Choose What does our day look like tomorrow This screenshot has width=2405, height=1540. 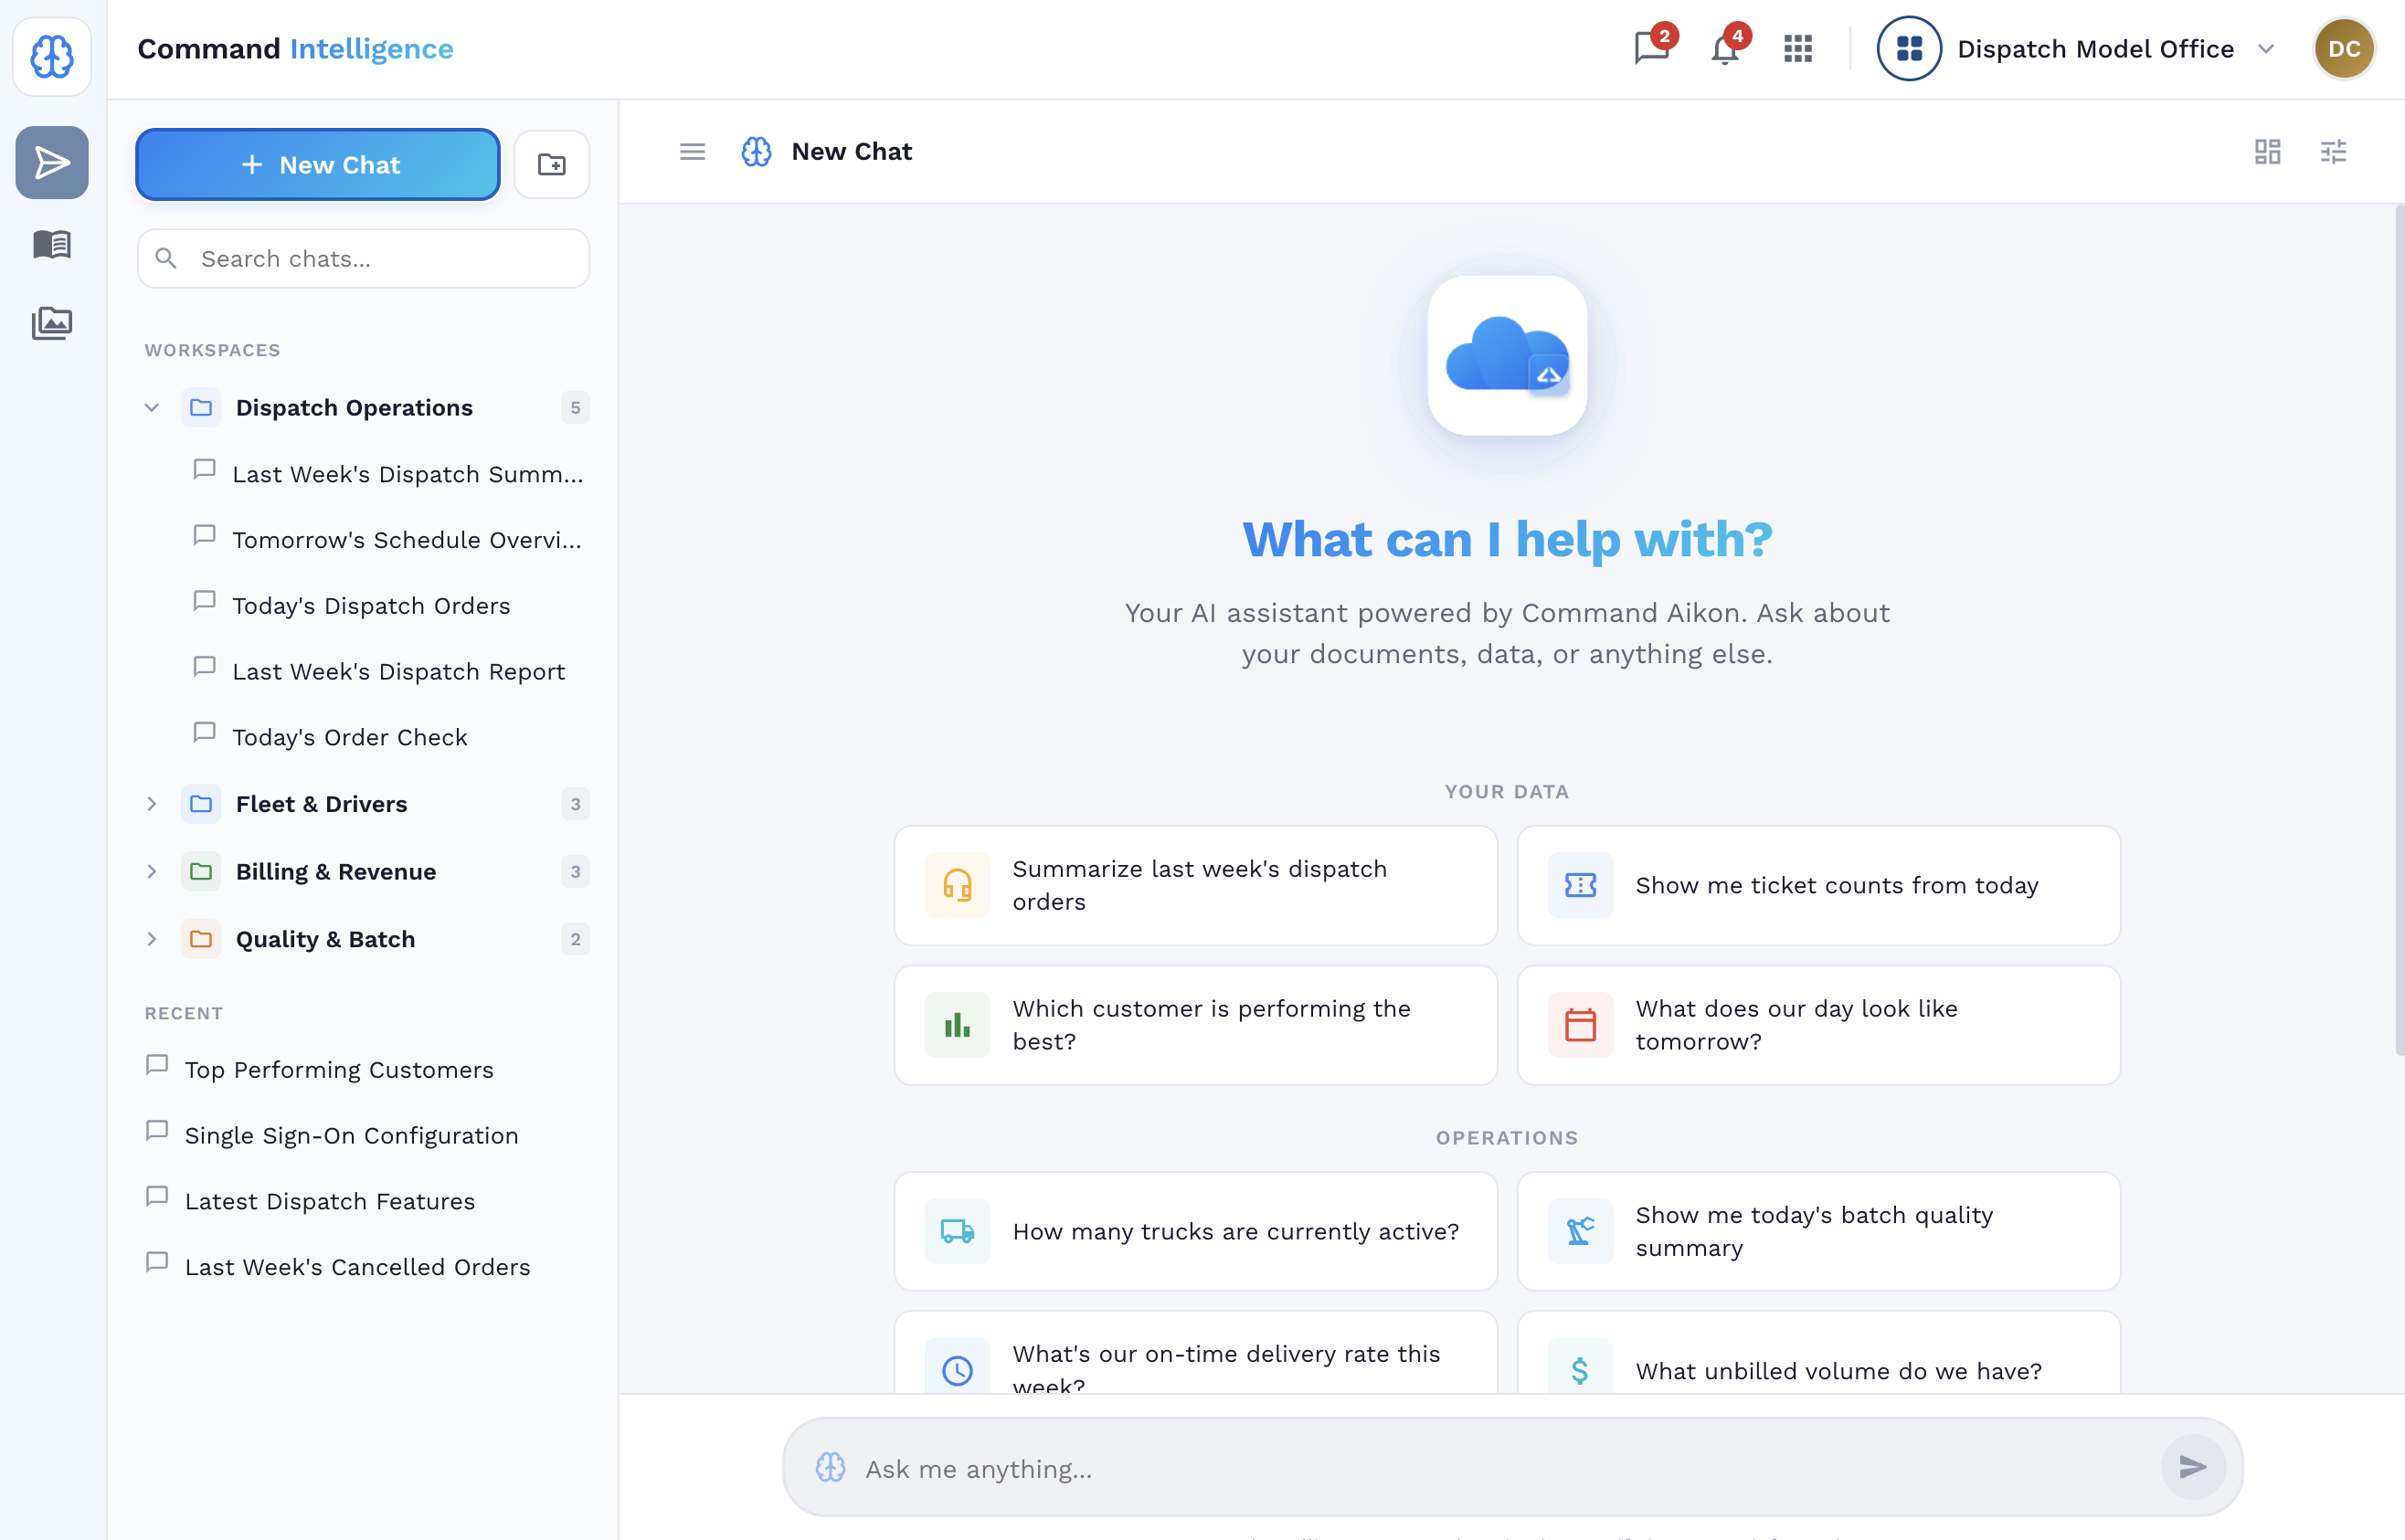(x=1818, y=1025)
